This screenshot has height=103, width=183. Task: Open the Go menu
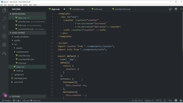pyautogui.click(x=21, y=5)
